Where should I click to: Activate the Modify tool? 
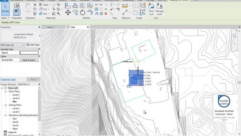(5, 9)
